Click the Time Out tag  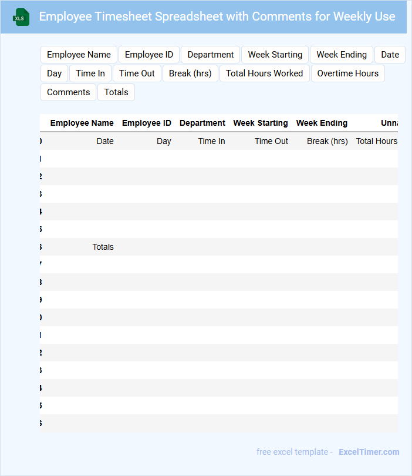[137, 73]
